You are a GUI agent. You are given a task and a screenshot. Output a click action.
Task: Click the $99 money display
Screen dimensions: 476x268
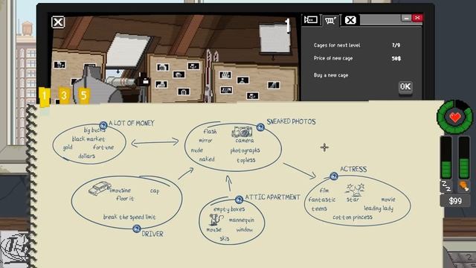coord(455,201)
